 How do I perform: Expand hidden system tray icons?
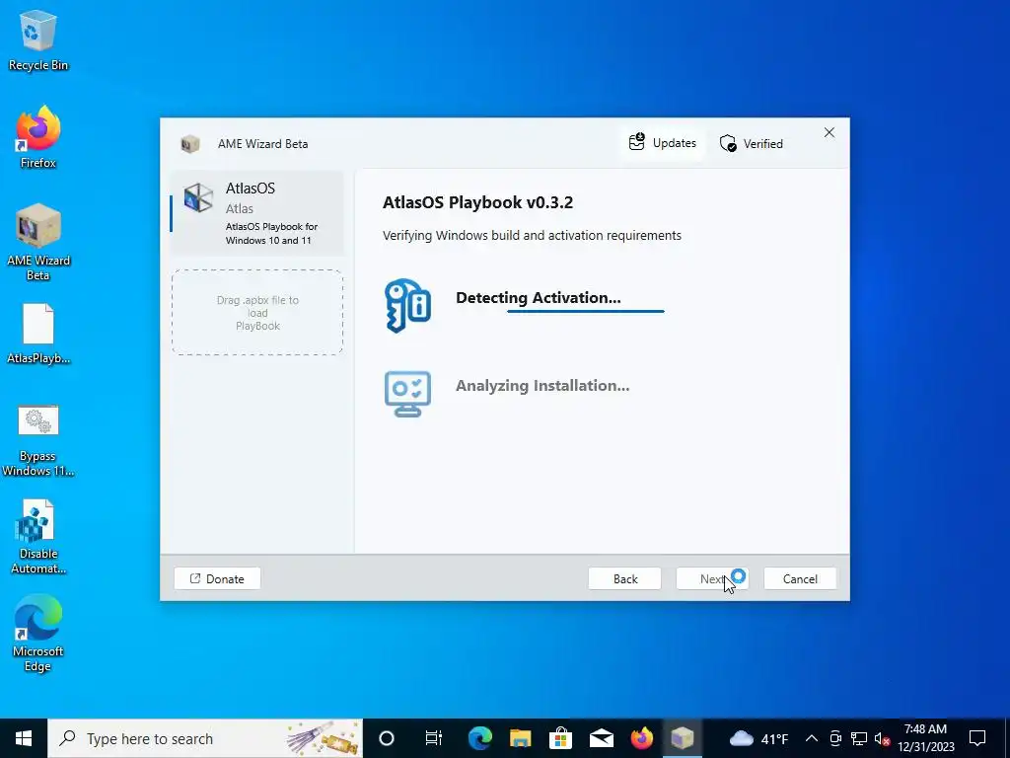click(812, 738)
